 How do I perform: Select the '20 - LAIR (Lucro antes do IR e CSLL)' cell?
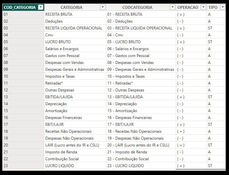[x=138, y=145]
